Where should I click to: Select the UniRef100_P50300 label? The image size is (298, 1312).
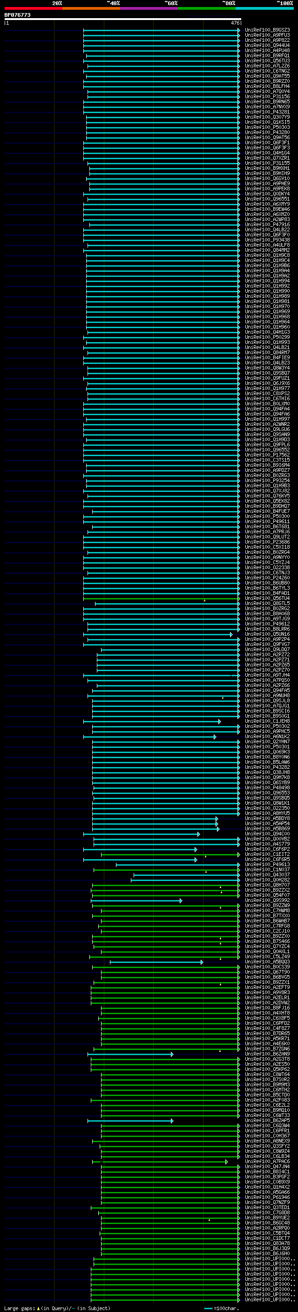pyautogui.click(x=267, y=517)
